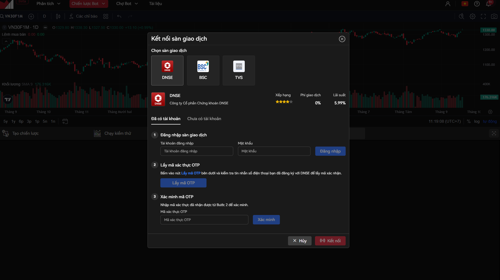The image size is (500, 280).
Task: Click the Tài khoản đăng nhập field
Action: (x=197, y=151)
